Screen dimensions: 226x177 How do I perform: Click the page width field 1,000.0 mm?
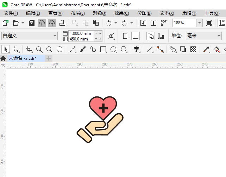pyautogui.click(x=81, y=33)
